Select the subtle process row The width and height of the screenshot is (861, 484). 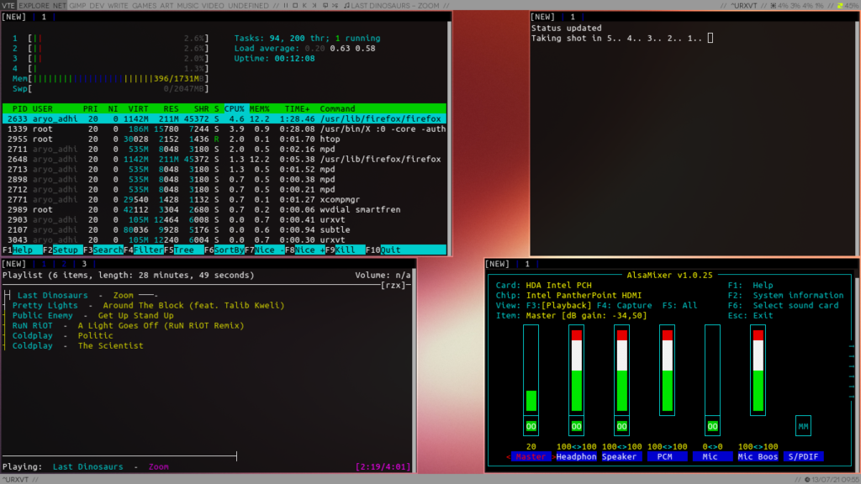[x=224, y=229]
